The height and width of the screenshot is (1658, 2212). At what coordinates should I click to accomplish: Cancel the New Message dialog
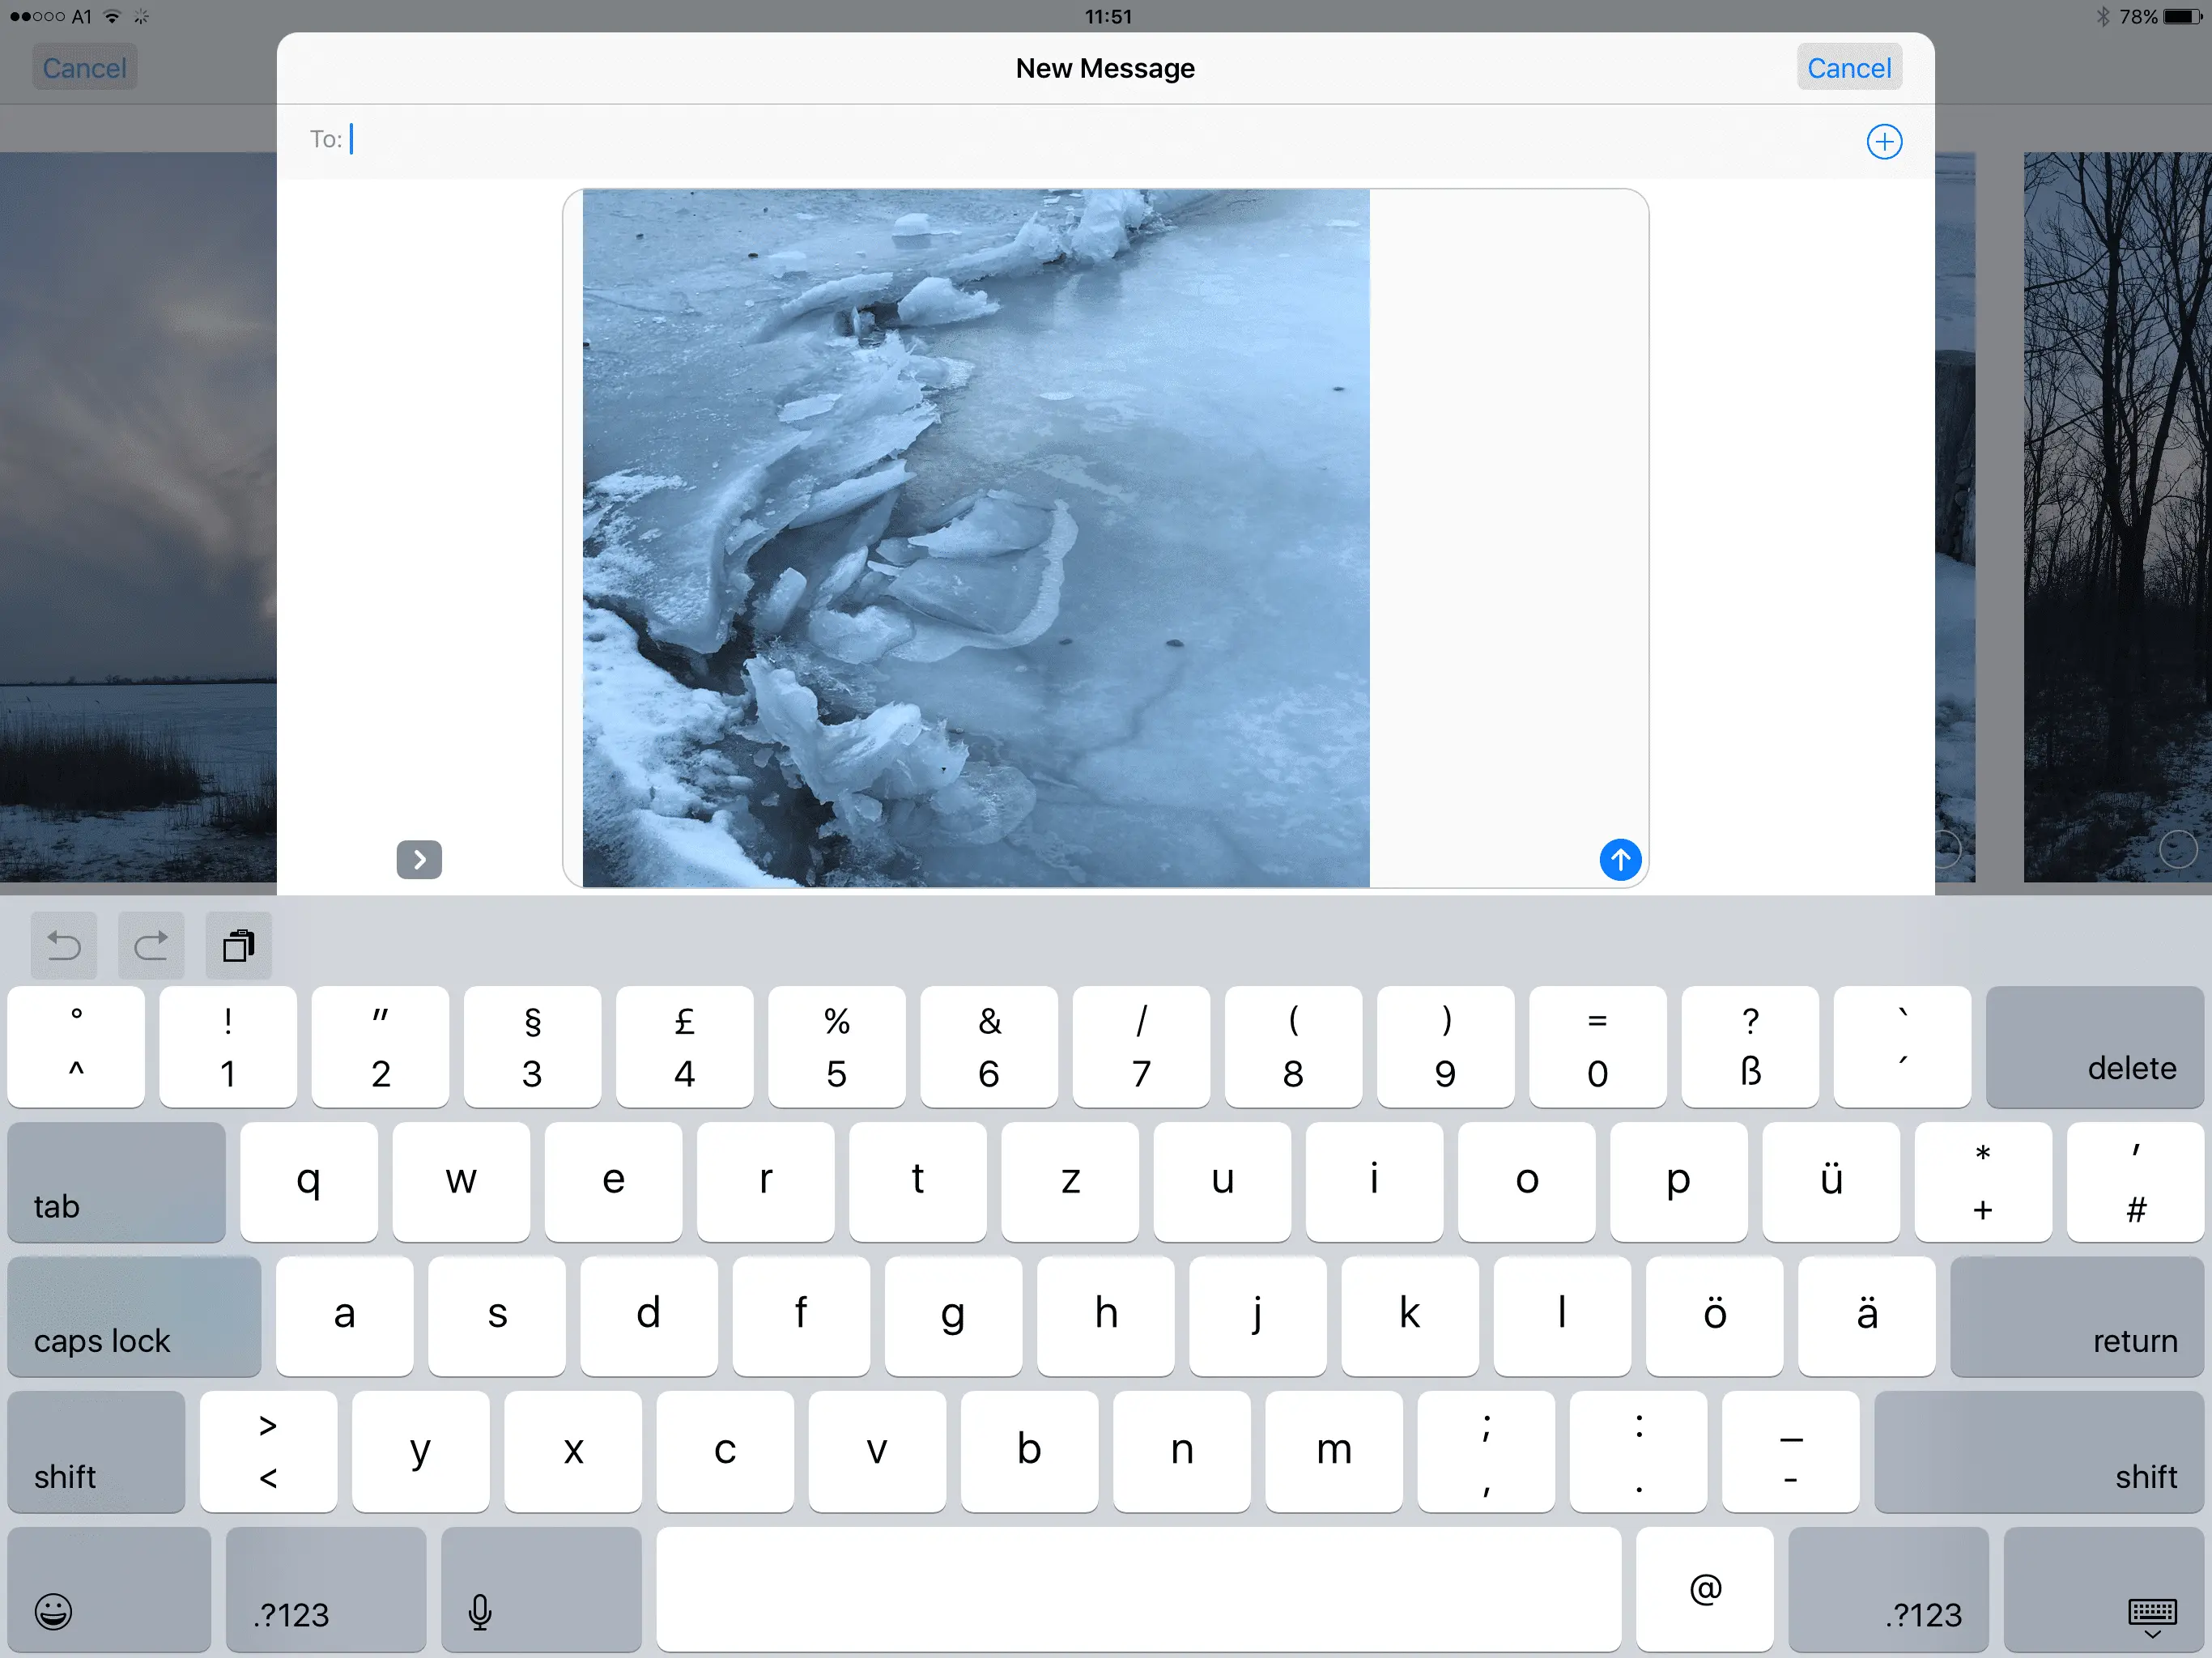pos(1848,68)
